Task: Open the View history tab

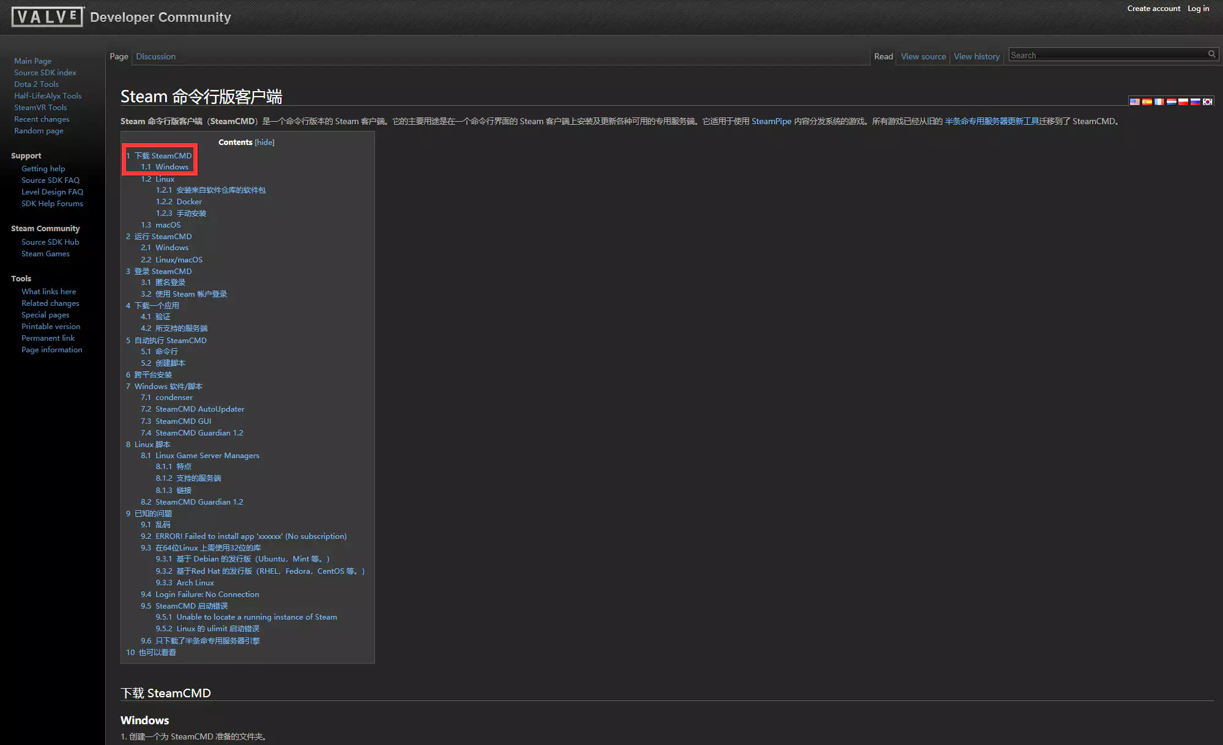Action: click(x=976, y=56)
